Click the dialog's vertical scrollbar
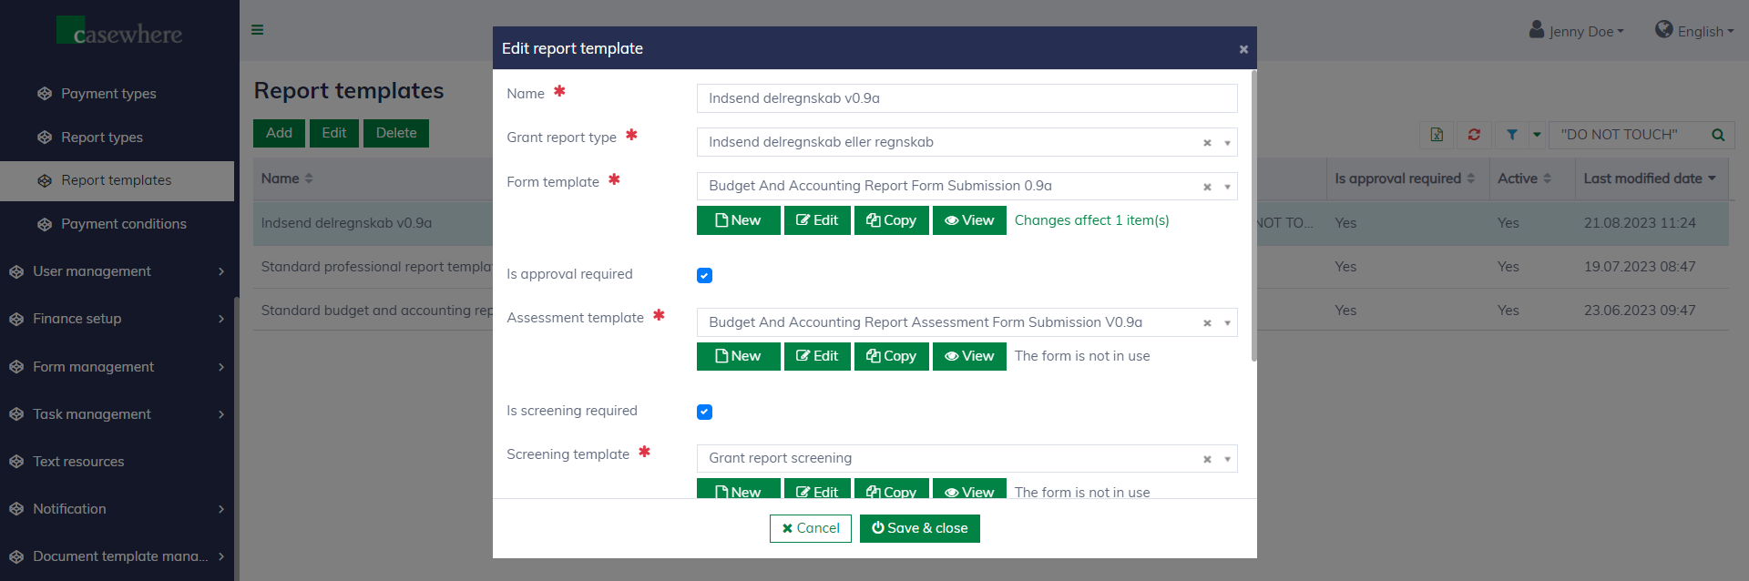Viewport: 1749px width, 581px height. [1253, 219]
